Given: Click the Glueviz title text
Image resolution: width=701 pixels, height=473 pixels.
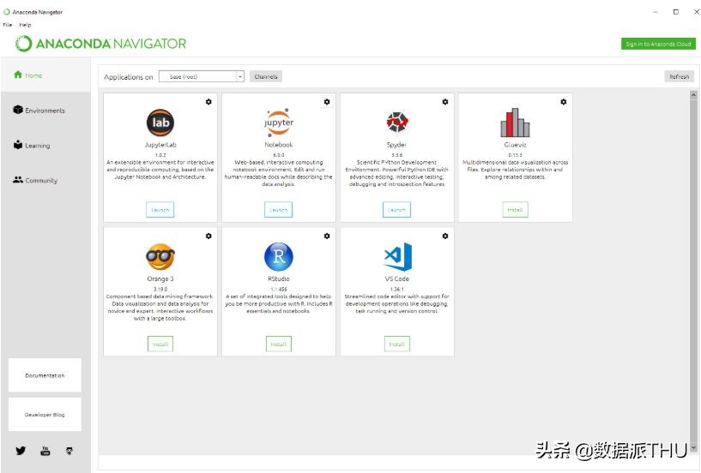Looking at the screenshot, I should (x=515, y=145).
